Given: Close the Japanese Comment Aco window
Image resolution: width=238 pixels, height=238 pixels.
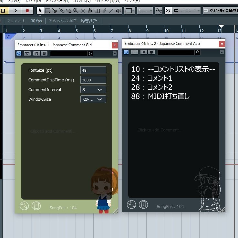Looking at the screenshot, I should (222, 44).
